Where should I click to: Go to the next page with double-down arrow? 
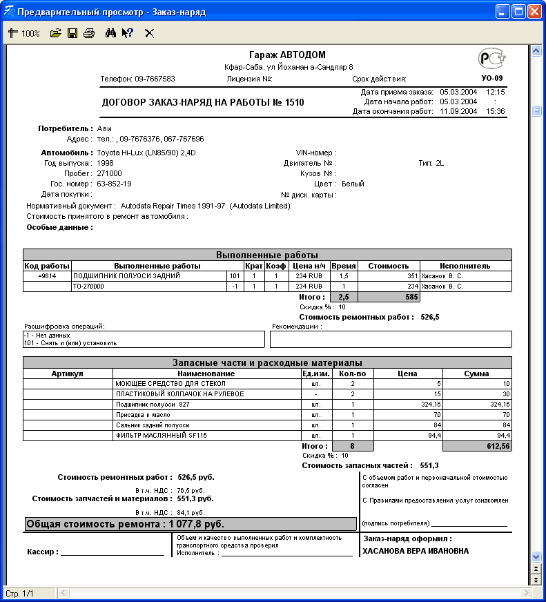[535, 580]
